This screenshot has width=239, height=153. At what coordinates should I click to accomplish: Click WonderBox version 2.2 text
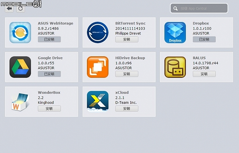(x=41, y=98)
